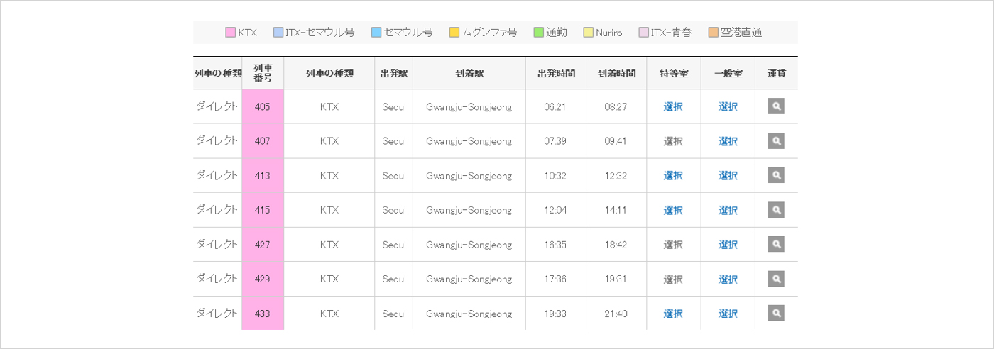Select 一般室 seat for train 413
This screenshot has width=994, height=349.
coord(728,176)
